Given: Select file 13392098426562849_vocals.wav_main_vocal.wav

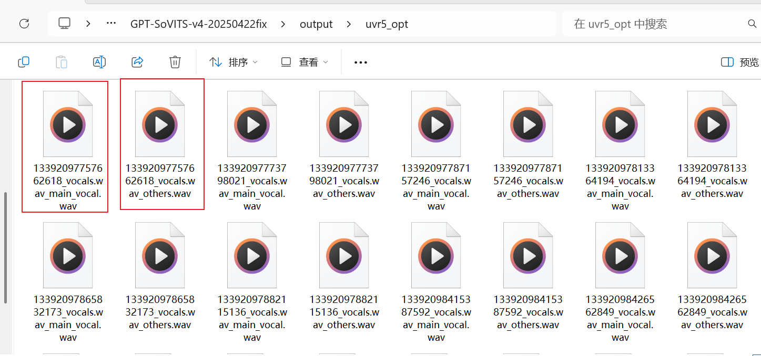Looking at the screenshot, I should click(620, 281).
